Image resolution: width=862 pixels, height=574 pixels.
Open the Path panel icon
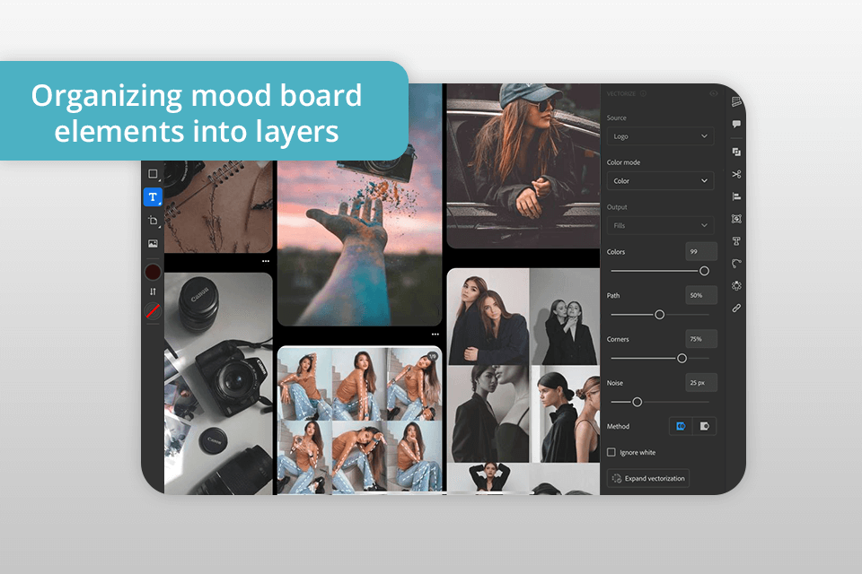pyautogui.click(x=736, y=263)
